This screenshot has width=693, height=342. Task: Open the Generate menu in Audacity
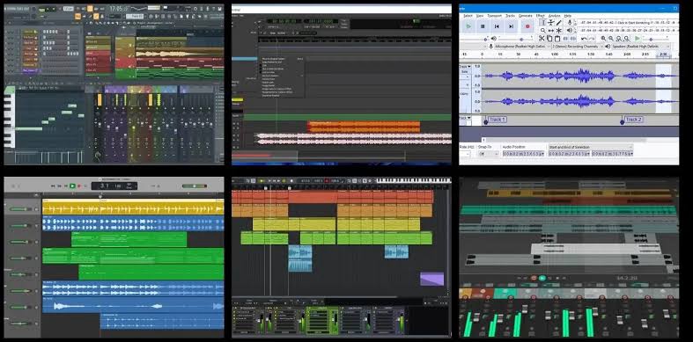point(526,16)
